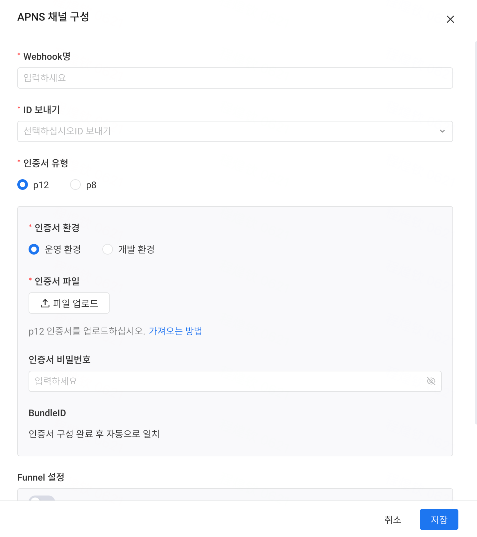Focus the Webhook명 input field

click(235, 78)
